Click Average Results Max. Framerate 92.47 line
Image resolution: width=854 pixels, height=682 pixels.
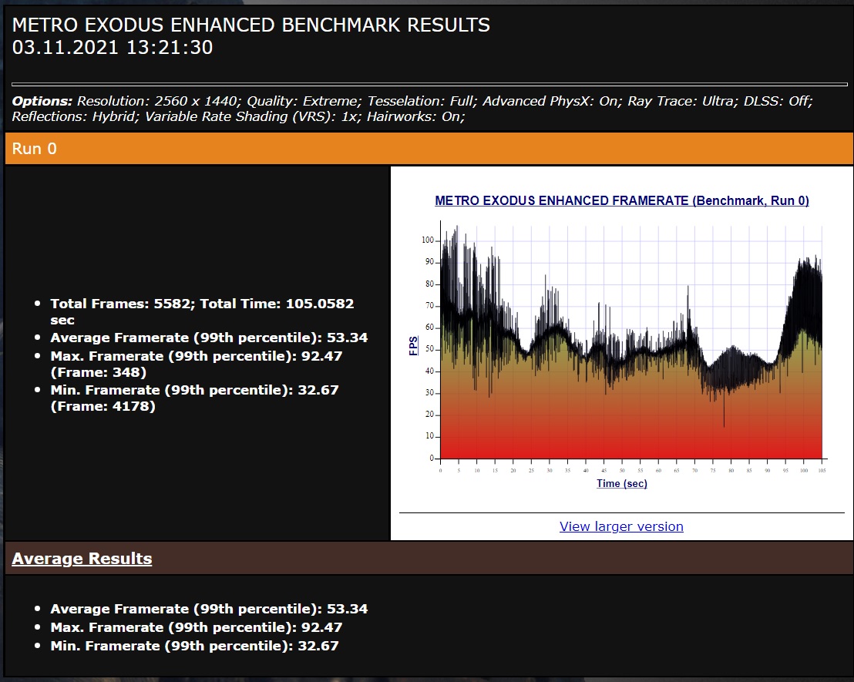coord(197,627)
